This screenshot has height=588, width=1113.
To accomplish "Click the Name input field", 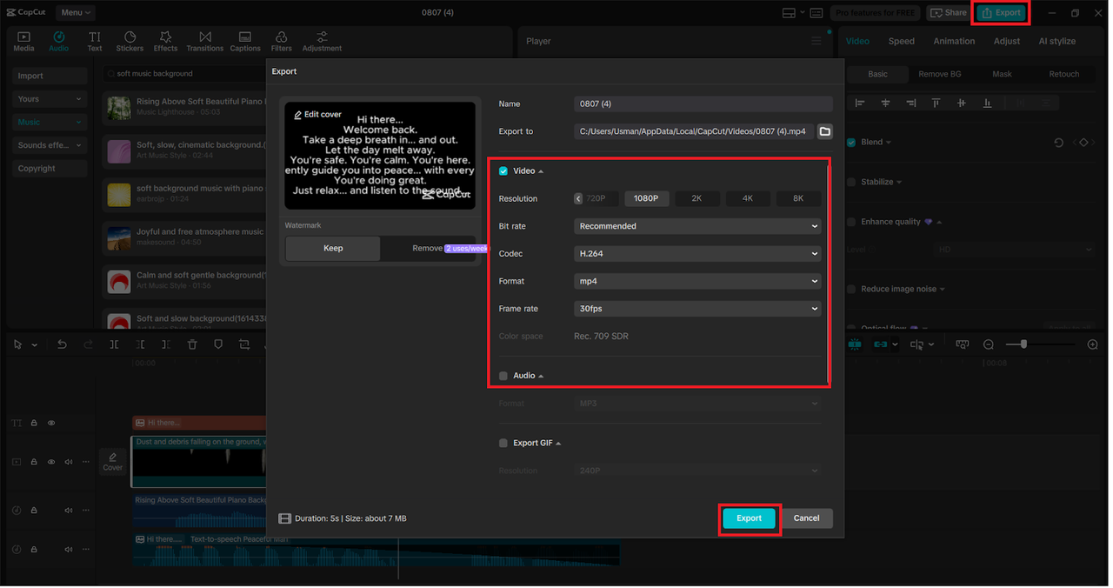I will tap(703, 104).
